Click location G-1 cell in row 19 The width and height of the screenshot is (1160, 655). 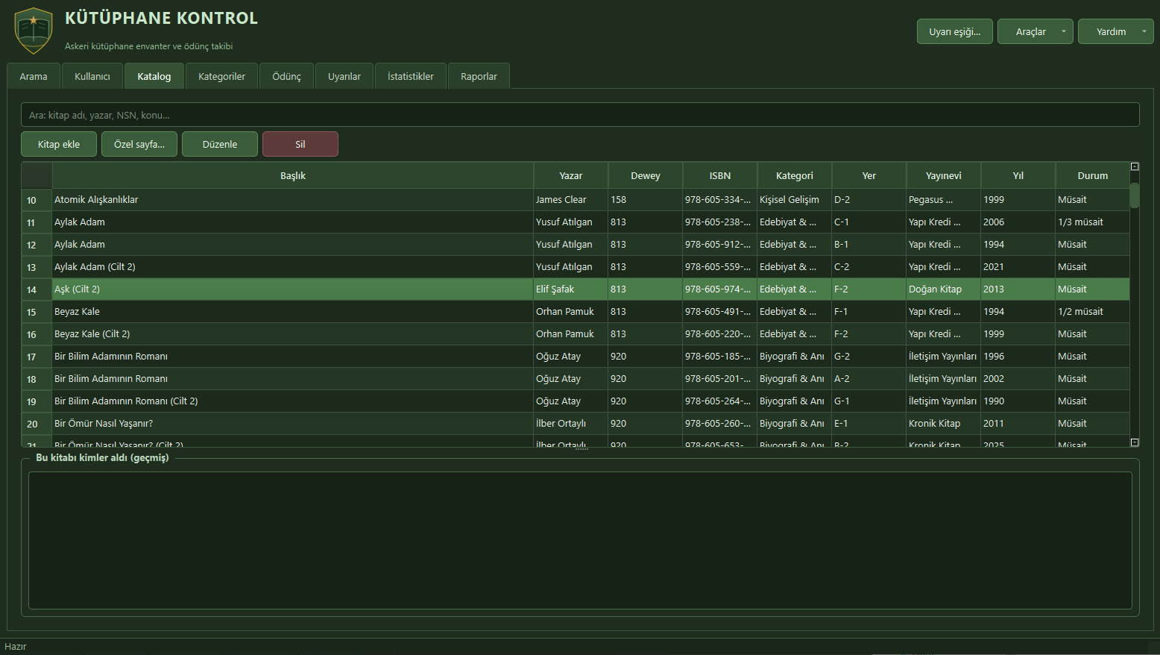[869, 401]
